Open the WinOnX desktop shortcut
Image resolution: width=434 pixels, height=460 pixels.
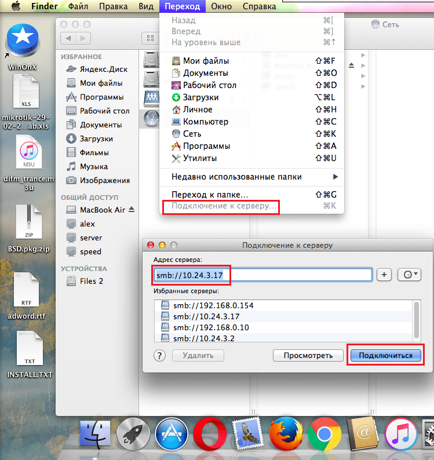click(22, 41)
